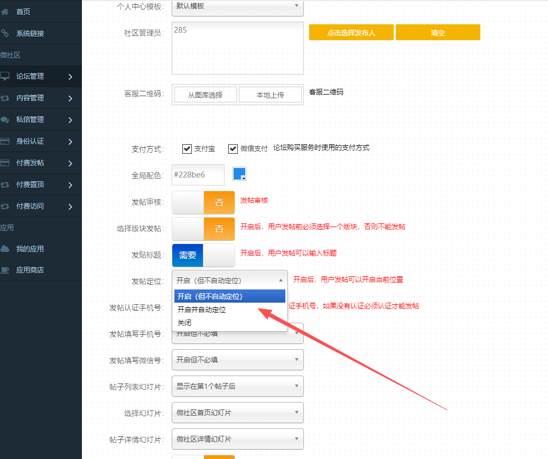Toggle the 发贴标题 switch showing 需要
548x459 pixels.
coord(203,255)
